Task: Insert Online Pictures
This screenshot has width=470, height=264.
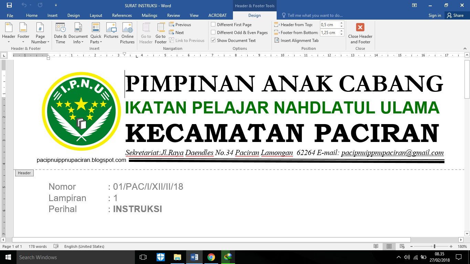Action: click(x=127, y=33)
